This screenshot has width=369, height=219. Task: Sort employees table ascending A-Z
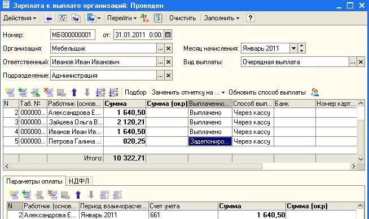[100, 92]
